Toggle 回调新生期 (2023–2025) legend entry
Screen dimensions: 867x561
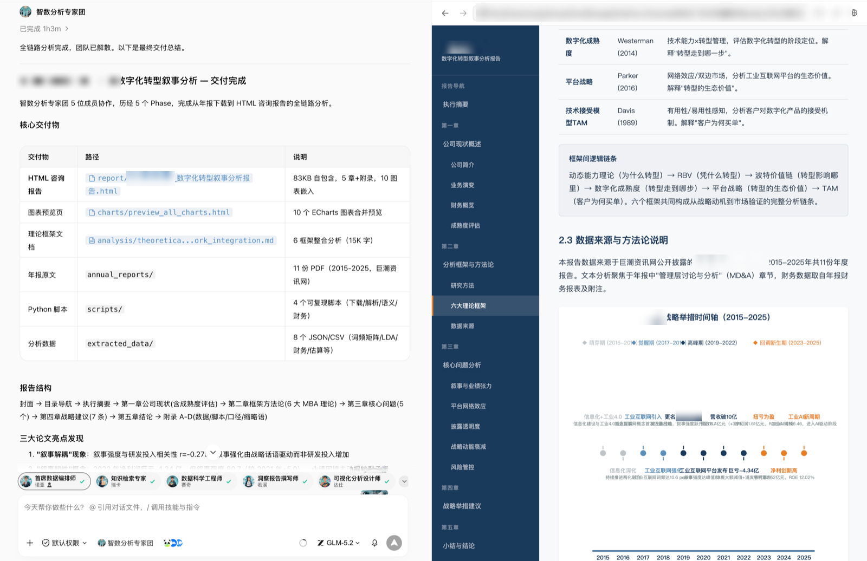pos(787,343)
